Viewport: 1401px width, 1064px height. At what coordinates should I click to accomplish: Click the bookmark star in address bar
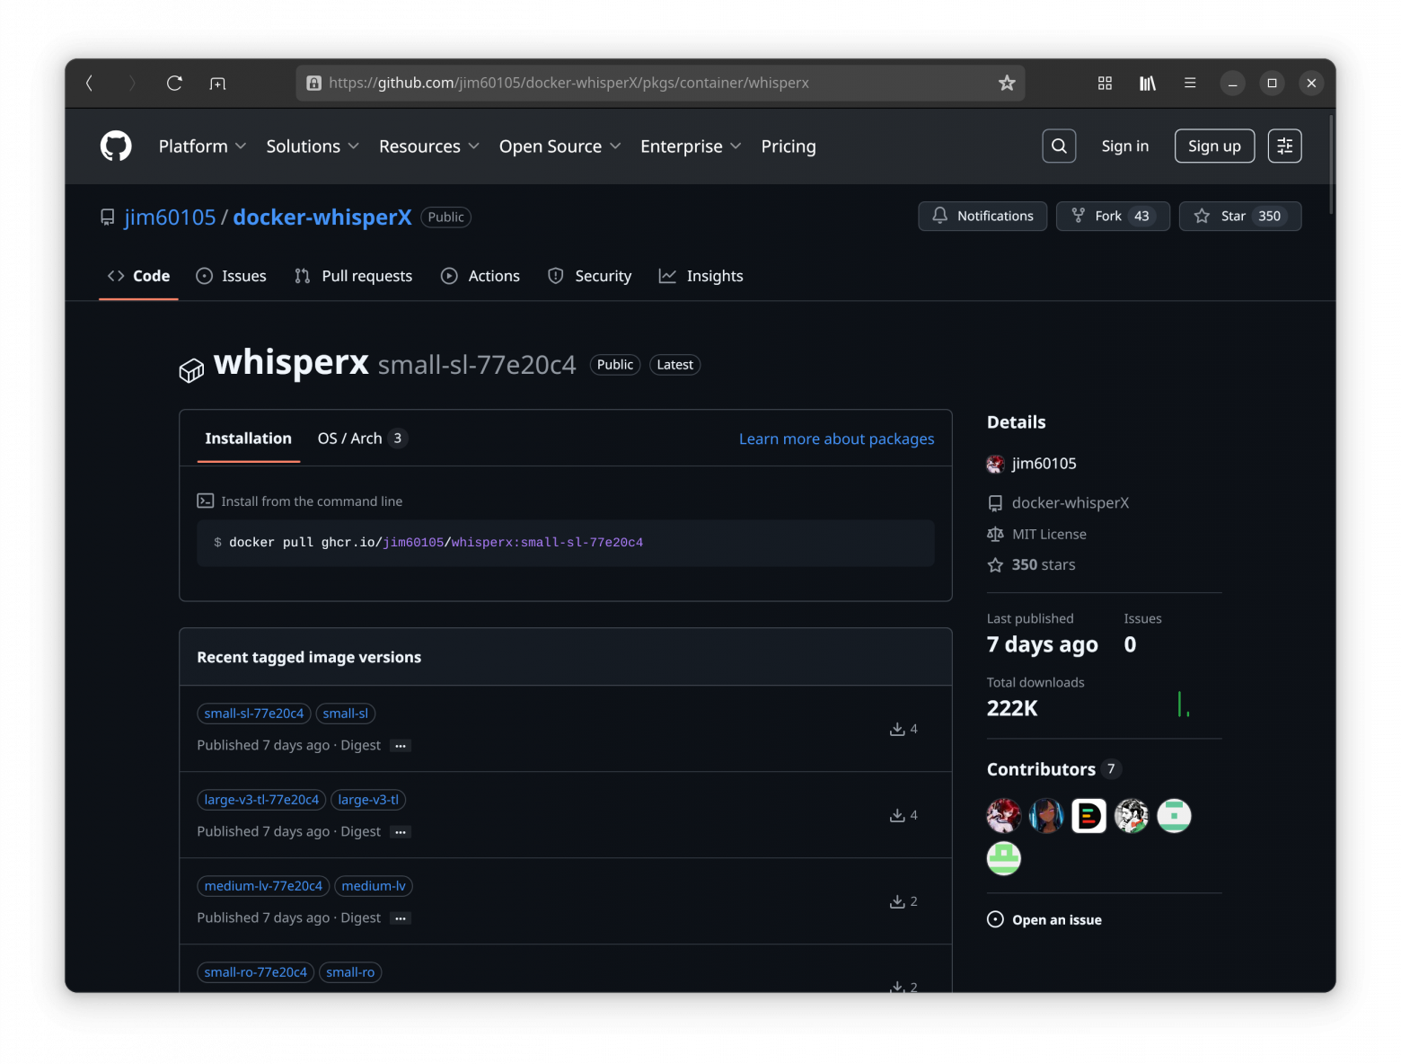pyautogui.click(x=1007, y=83)
